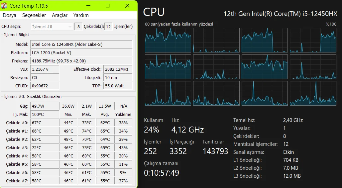Screen dimensions: 342x188
Task: Click the Frekans value field
Action: coord(81,61)
